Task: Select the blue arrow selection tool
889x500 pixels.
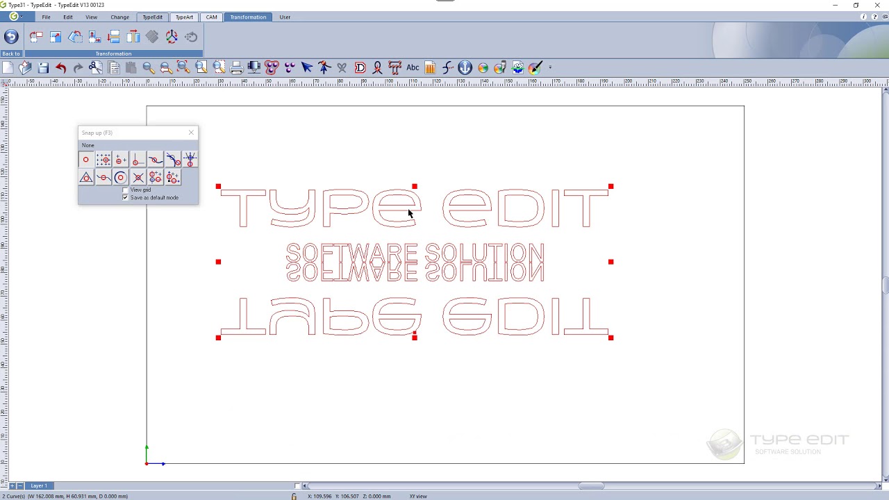Action: [x=307, y=67]
